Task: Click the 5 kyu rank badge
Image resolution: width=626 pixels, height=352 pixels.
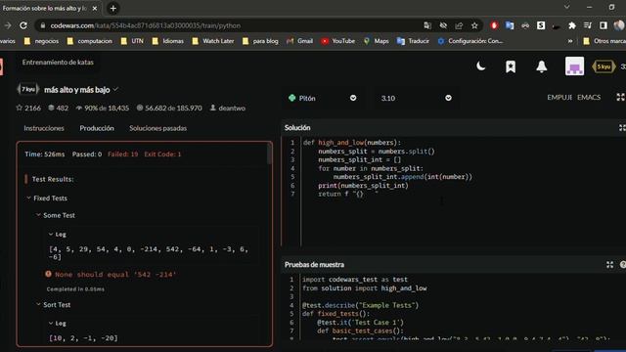Action: point(604,66)
